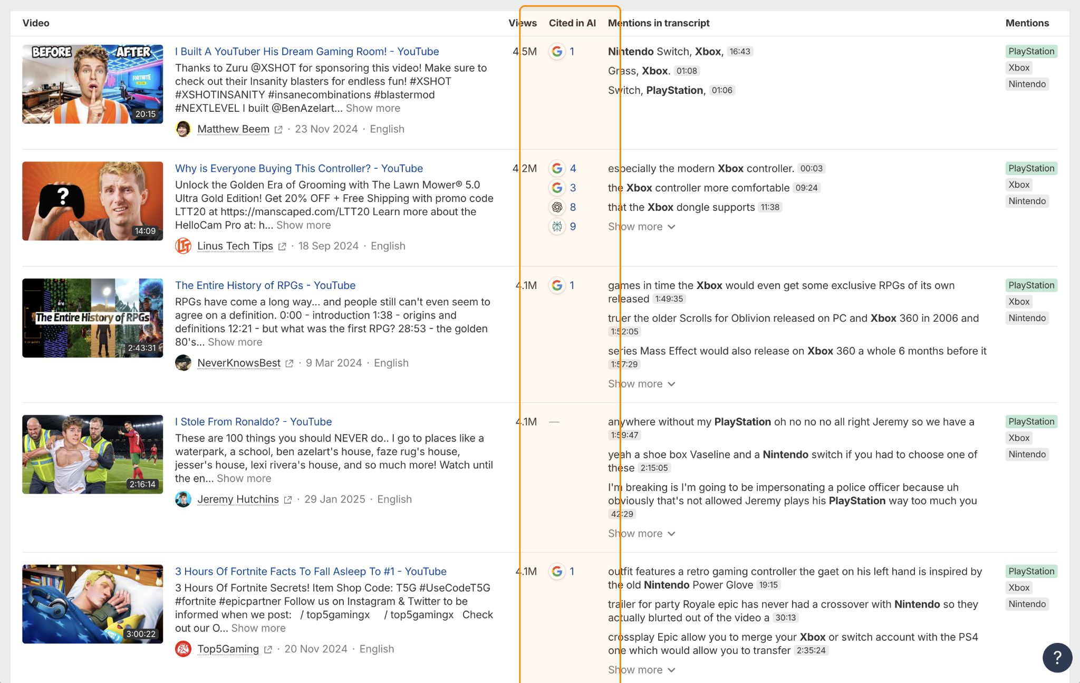Open the I Stole From Ronaldo video link

pos(253,421)
